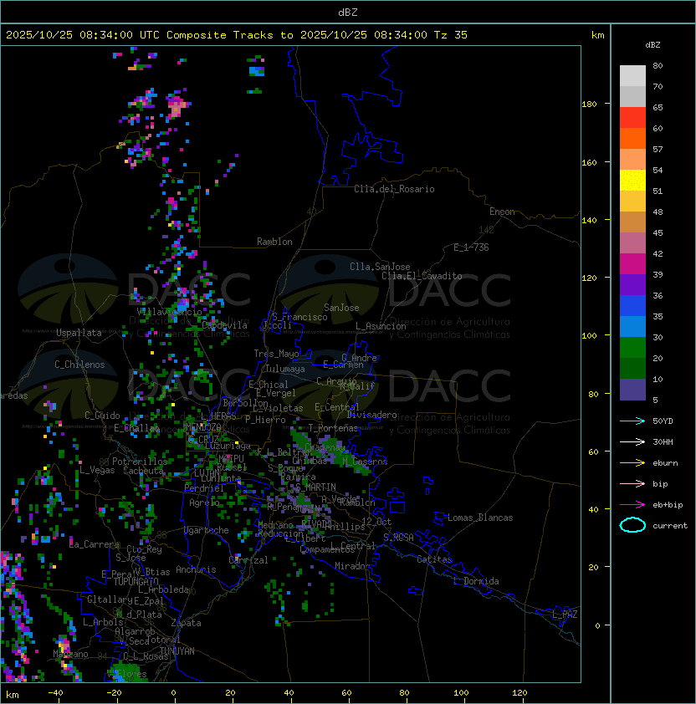Image resolution: width=696 pixels, height=704 pixels.
Task: Click the Anchoris map label
Action: pyautogui.click(x=196, y=569)
